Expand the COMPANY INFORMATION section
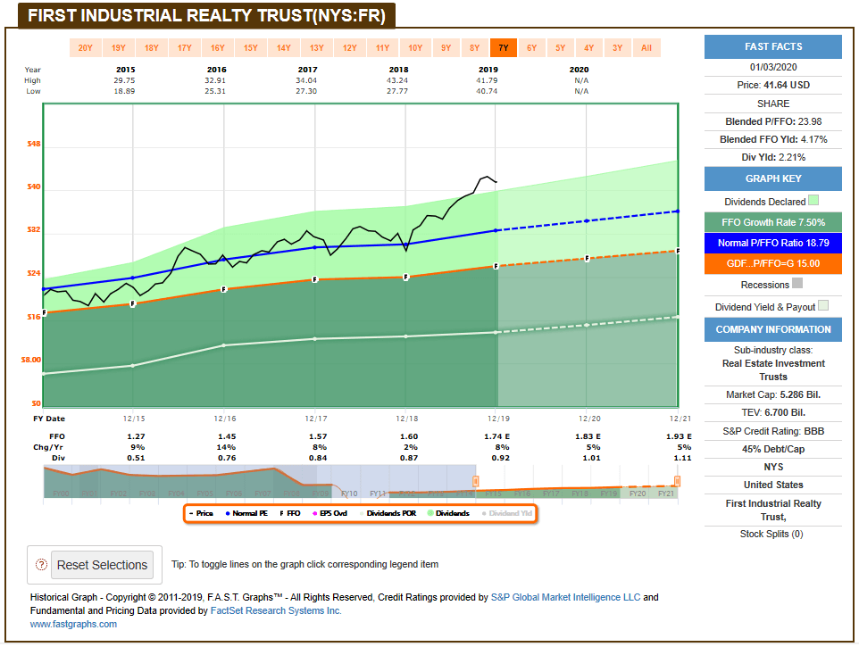This screenshot has height=647, width=859. pyautogui.click(x=772, y=329)
